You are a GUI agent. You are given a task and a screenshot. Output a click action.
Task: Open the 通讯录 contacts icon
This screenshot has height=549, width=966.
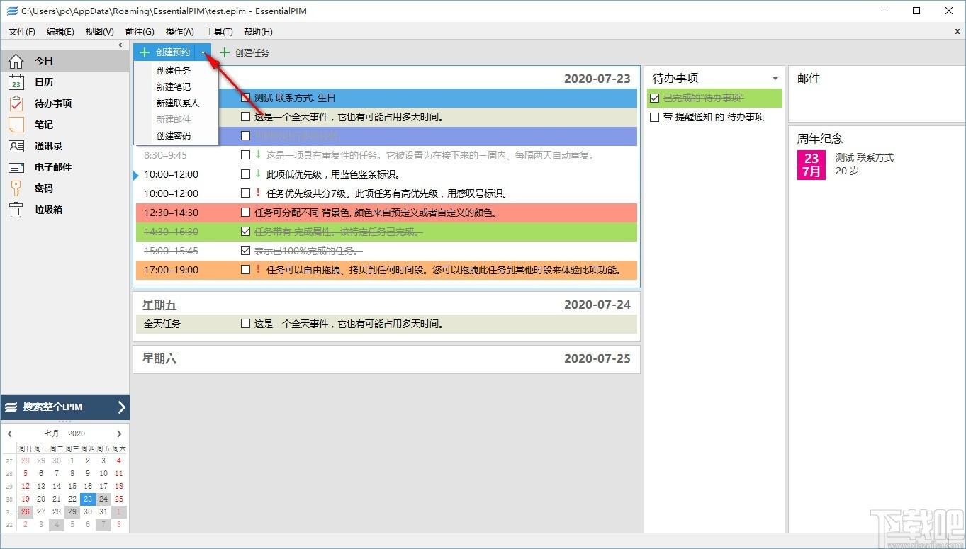coord(16,146)
